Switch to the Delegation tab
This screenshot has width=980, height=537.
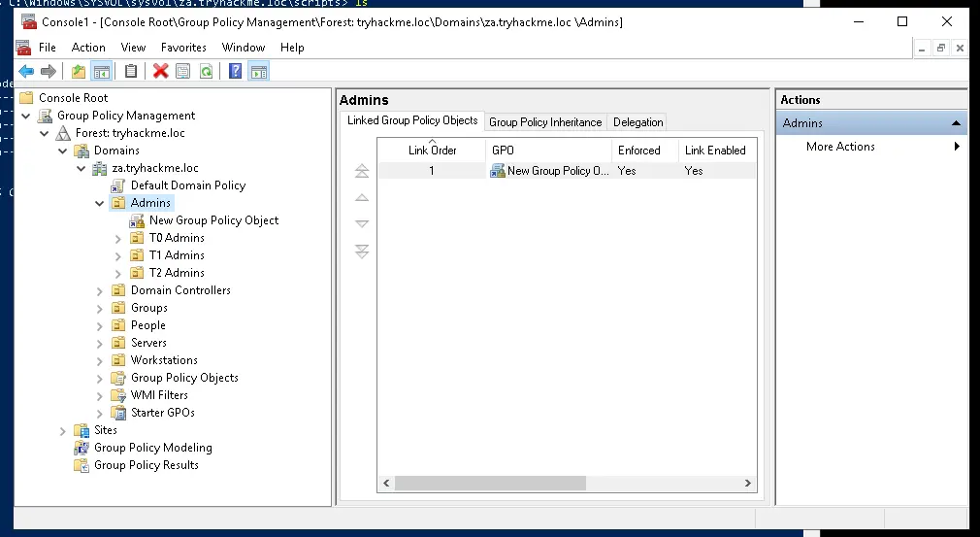[637, 122]
